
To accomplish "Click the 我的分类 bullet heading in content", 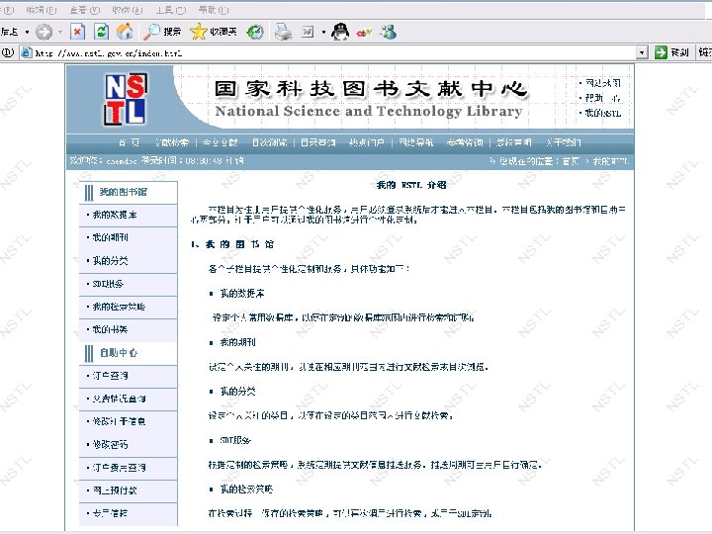I will pos(238,392).
